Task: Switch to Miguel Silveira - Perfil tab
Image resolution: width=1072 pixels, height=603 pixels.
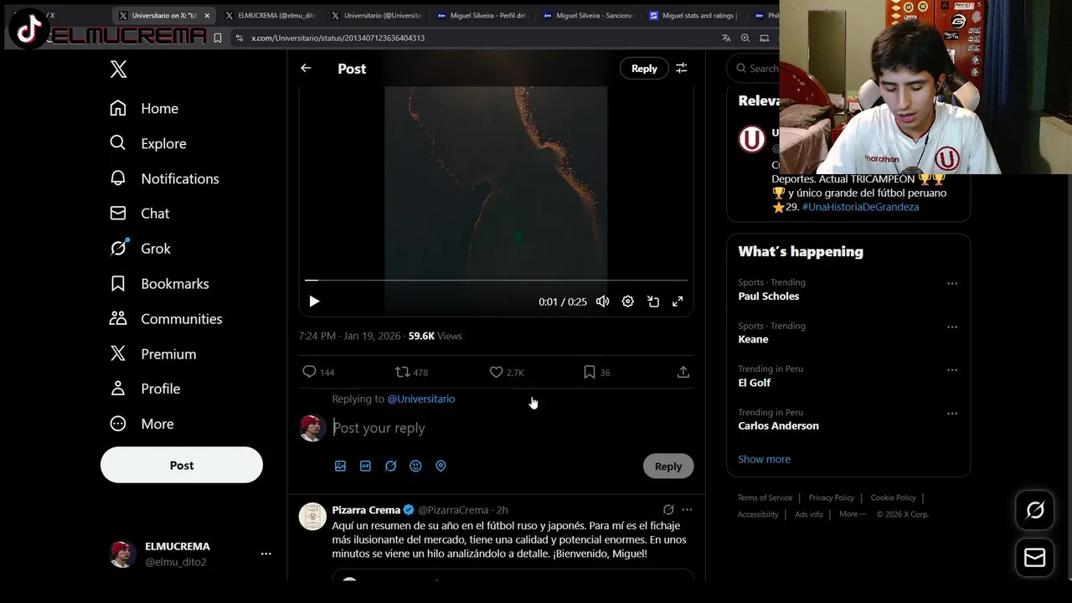Action: 482,15
